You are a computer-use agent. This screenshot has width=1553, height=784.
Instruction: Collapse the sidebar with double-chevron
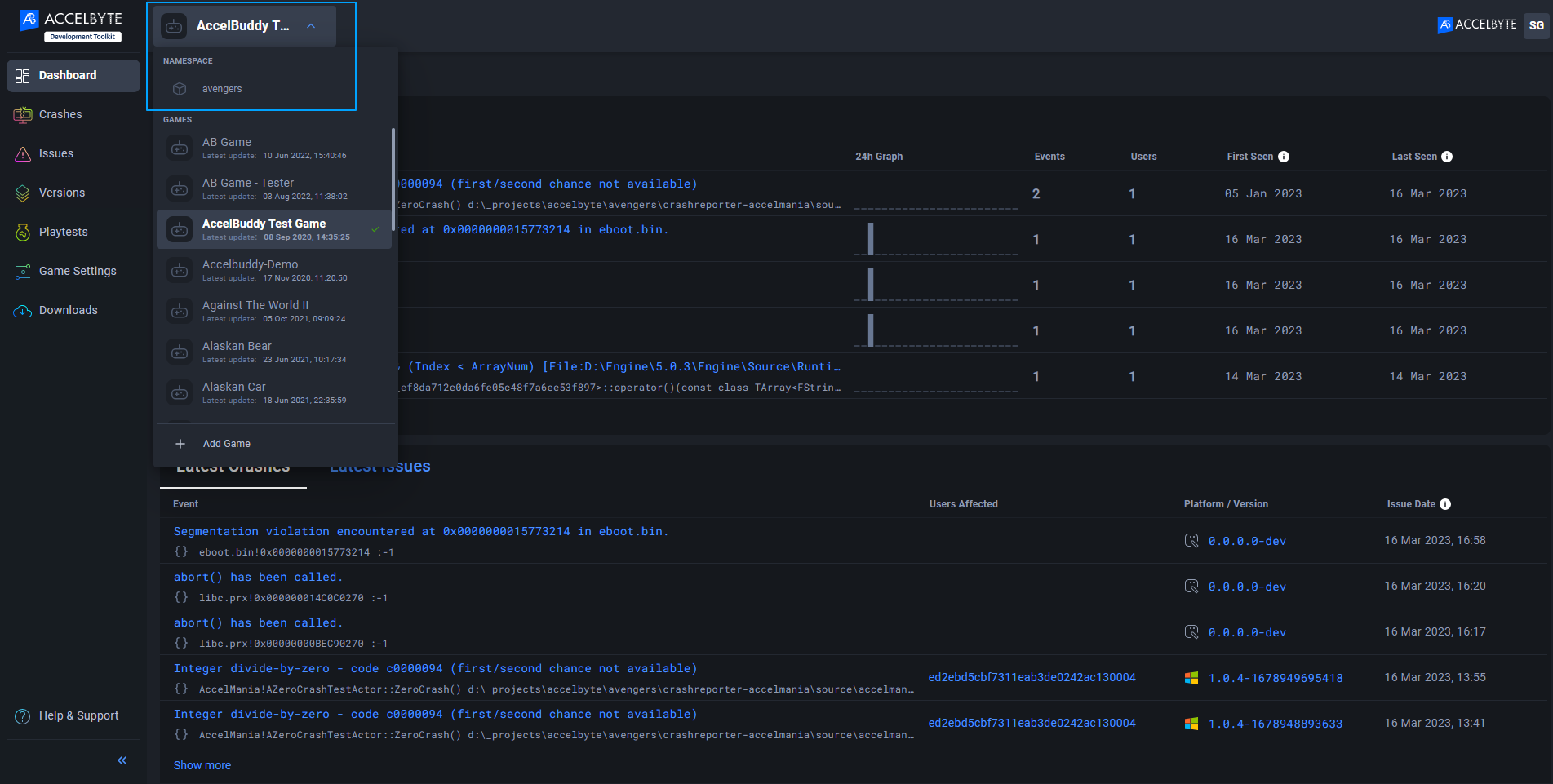(122, 760)
